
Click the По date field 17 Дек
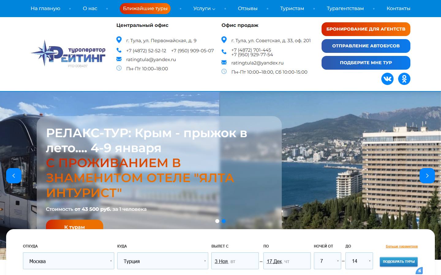point(287,261)
